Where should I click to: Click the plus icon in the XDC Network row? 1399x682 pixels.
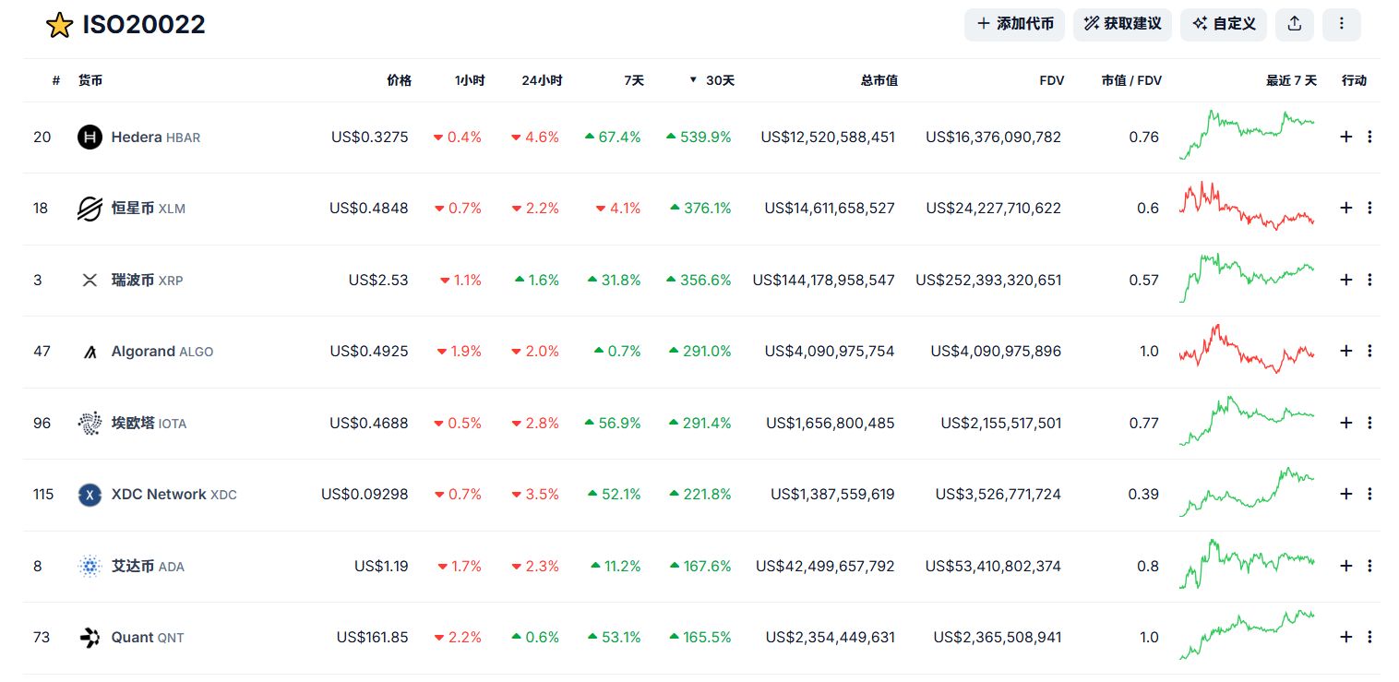pos(1345,495)
